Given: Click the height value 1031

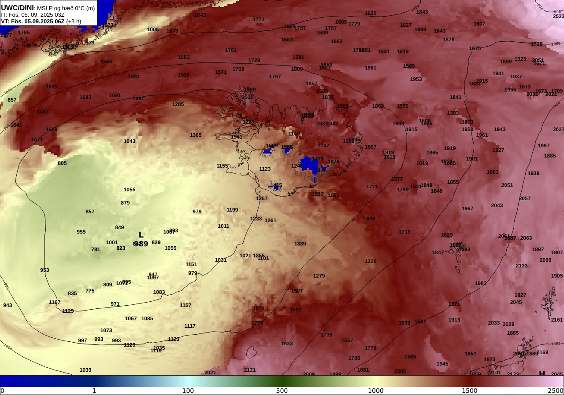Looking at the screenshot, I should 221,260.
